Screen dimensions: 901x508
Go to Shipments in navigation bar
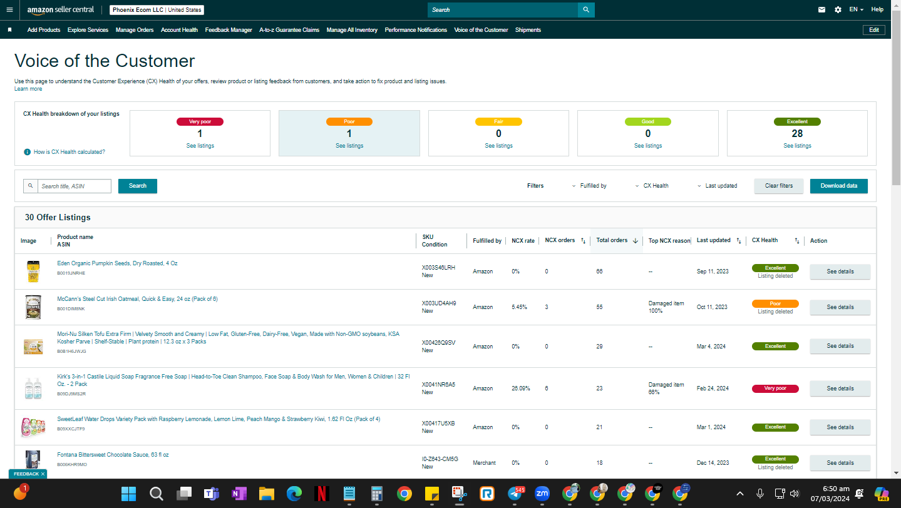tap(528, 30)
